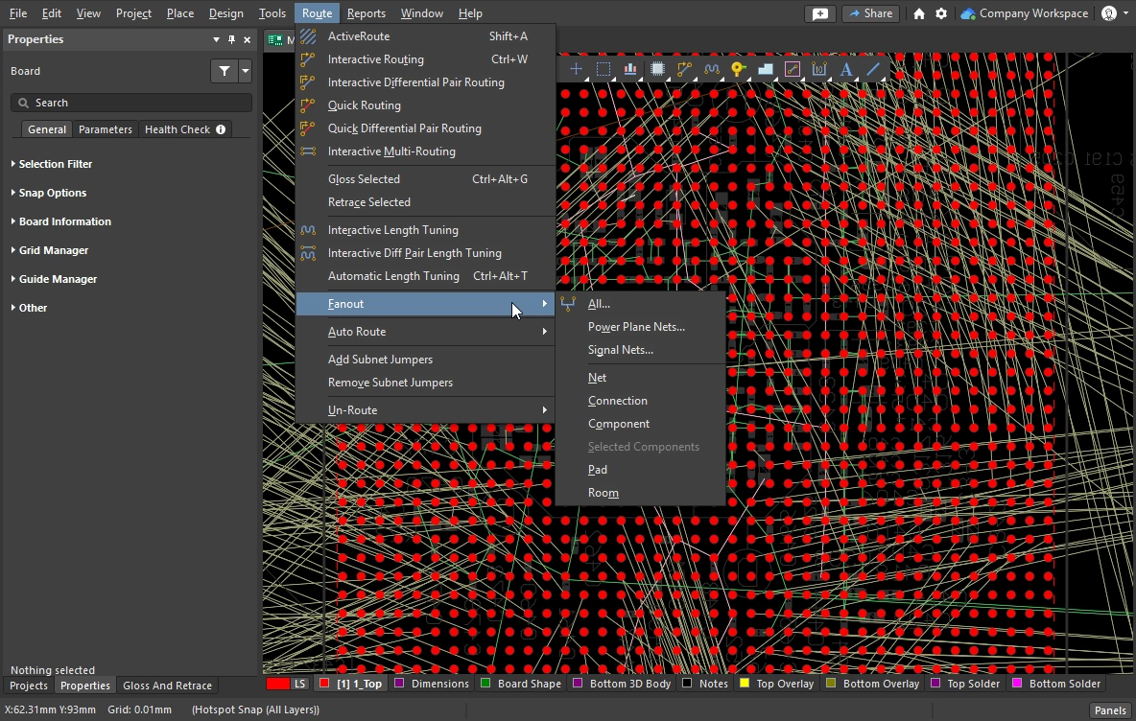Viewport: 1136px width, 721px height.
Task: Click the Share button
Action: (869, 13)
